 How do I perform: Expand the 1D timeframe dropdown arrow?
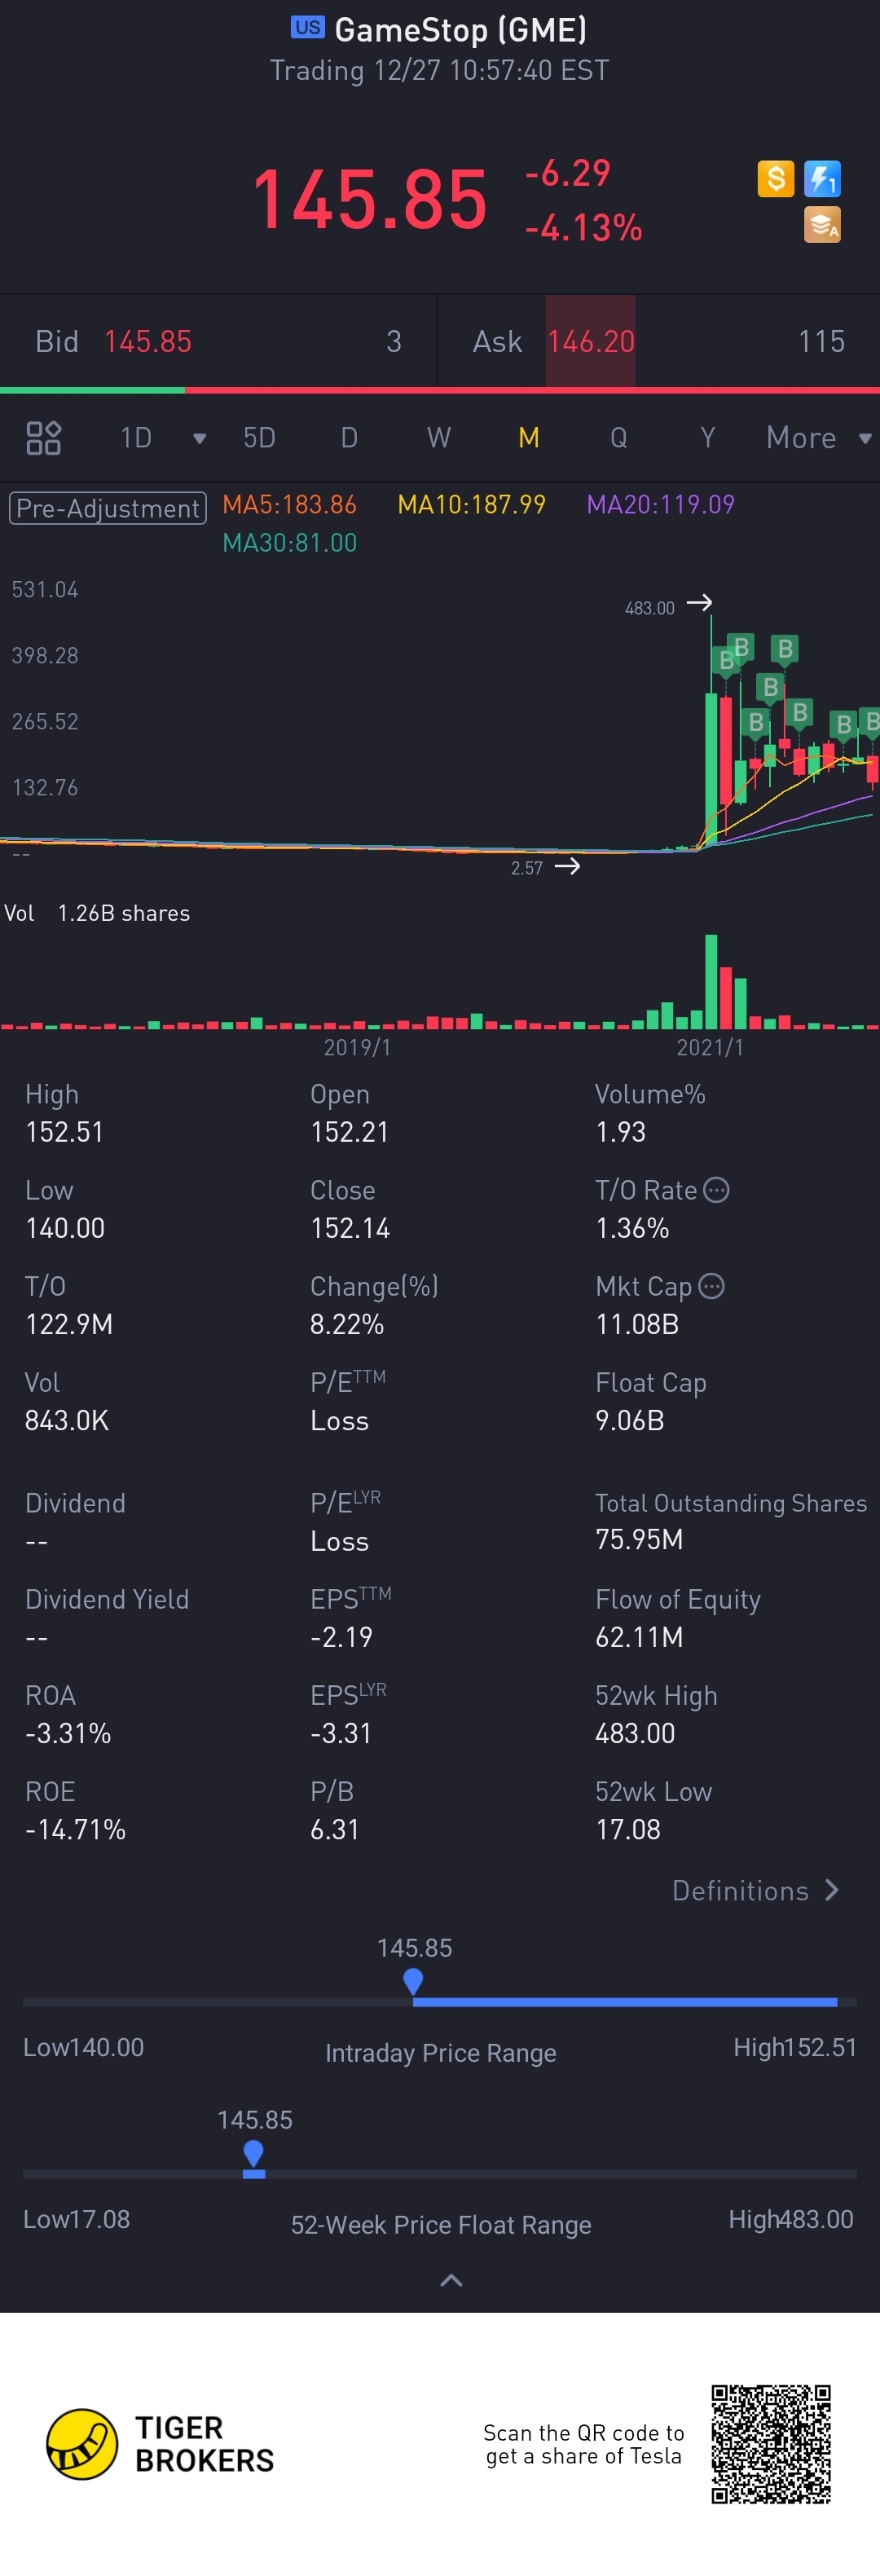(199, 438)
